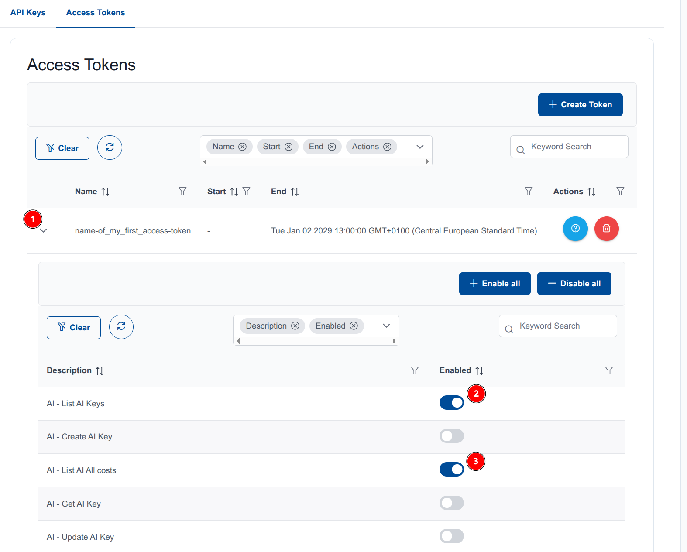Refresh the permissions table
The image size is (687, 552).
click(x=121, y=327)
